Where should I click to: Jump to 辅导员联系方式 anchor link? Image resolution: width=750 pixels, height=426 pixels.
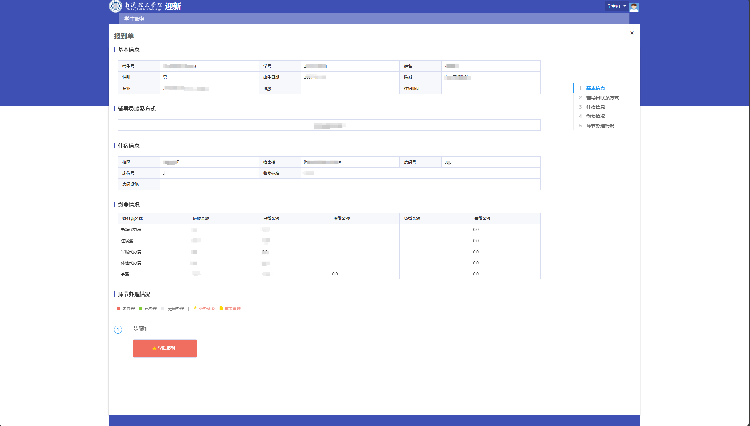602,98
